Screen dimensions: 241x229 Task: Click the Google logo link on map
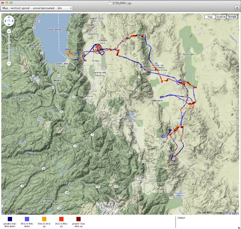[8, 211]
